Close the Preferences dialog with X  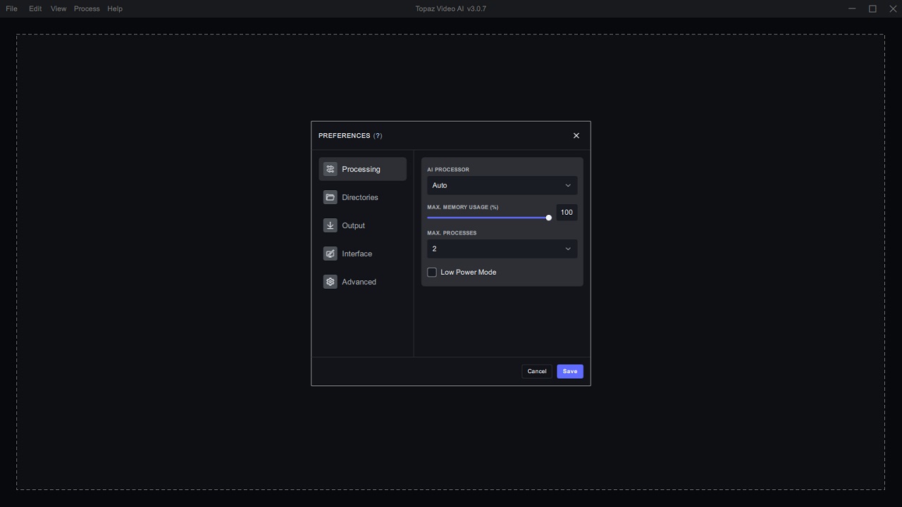(x=576, y=135)
